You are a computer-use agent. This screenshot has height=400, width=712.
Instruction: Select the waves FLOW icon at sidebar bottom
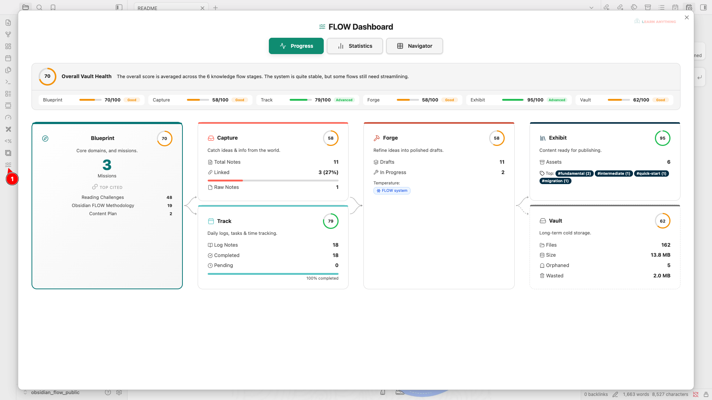click(8, 165)
